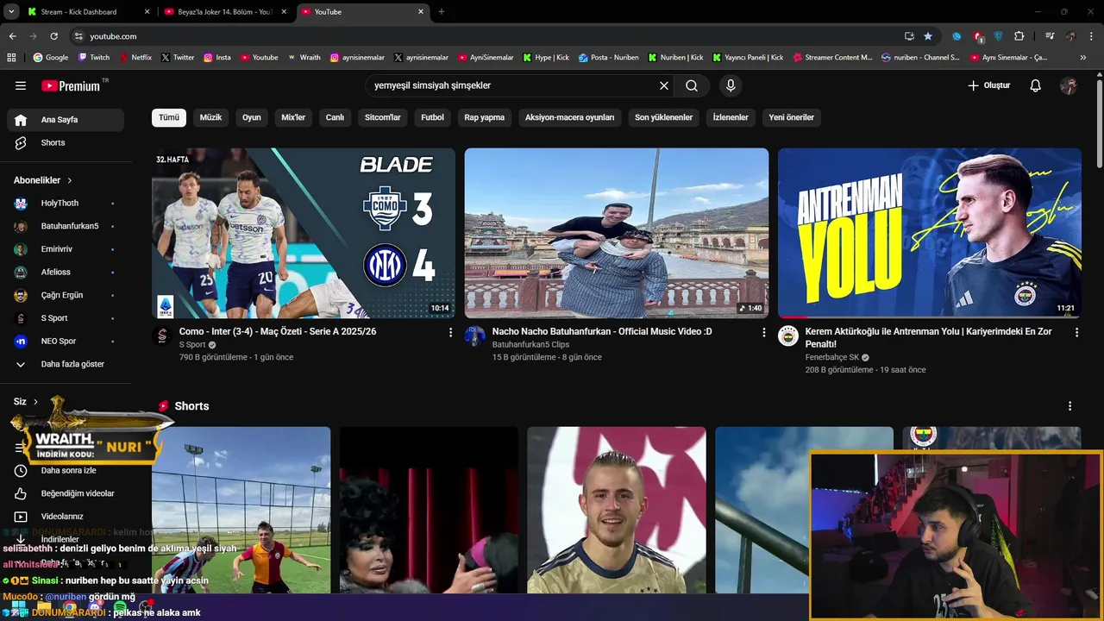
Task: Open the YouTube guide hamburger menu
Action: click(21, 85)
